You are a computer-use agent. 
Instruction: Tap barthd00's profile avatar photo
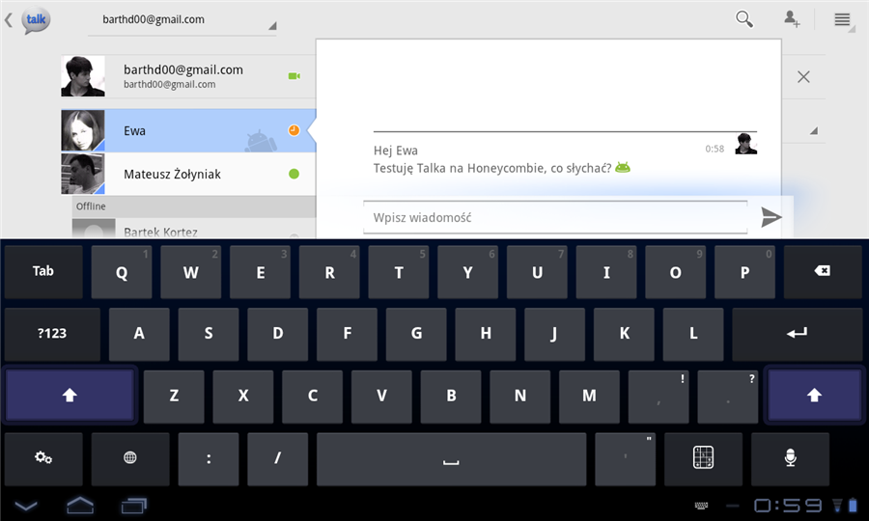click(x=83, y=76)
